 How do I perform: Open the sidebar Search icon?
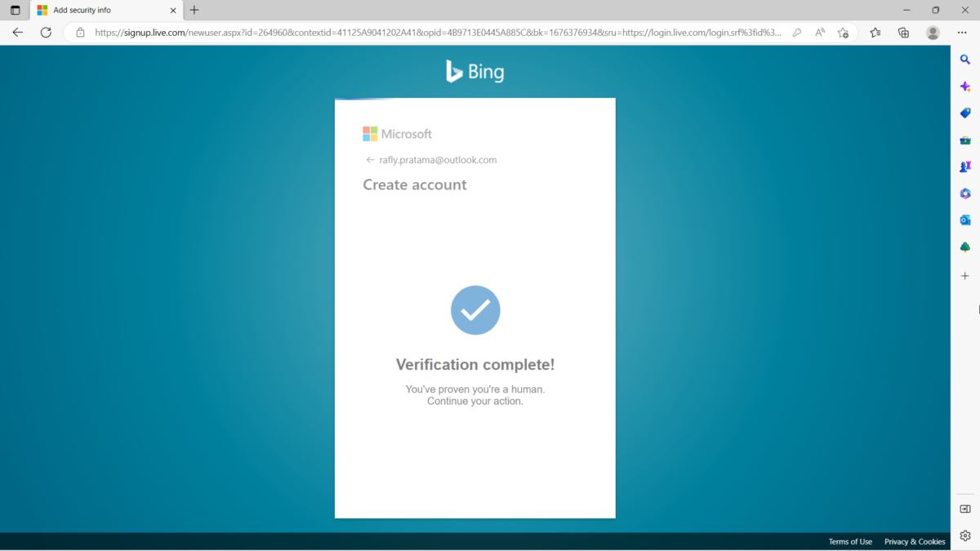pos(965,60)
